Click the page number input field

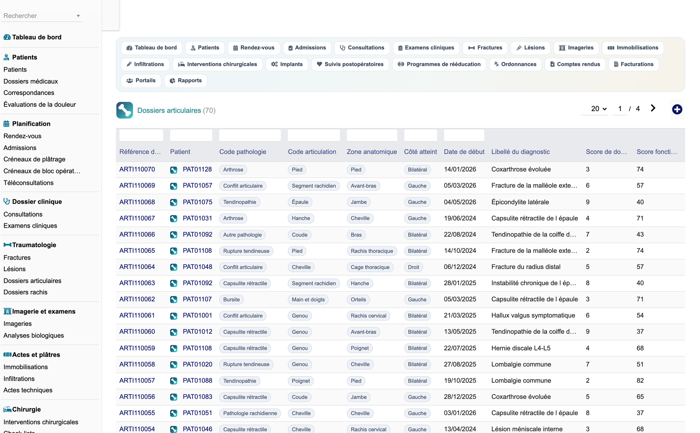click(620, 109)
